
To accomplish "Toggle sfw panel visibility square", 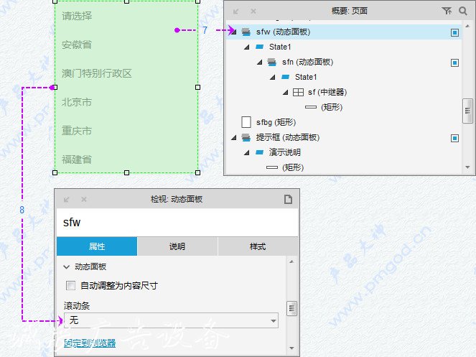I will pos(454,32).
